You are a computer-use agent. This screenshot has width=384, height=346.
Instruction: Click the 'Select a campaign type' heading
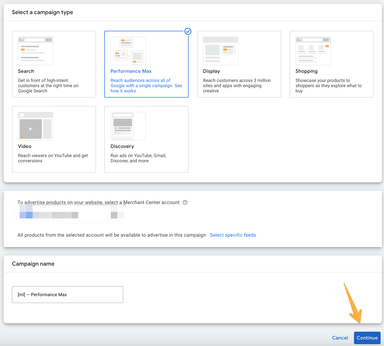43,12
